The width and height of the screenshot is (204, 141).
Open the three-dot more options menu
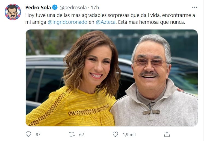(195, 7)
